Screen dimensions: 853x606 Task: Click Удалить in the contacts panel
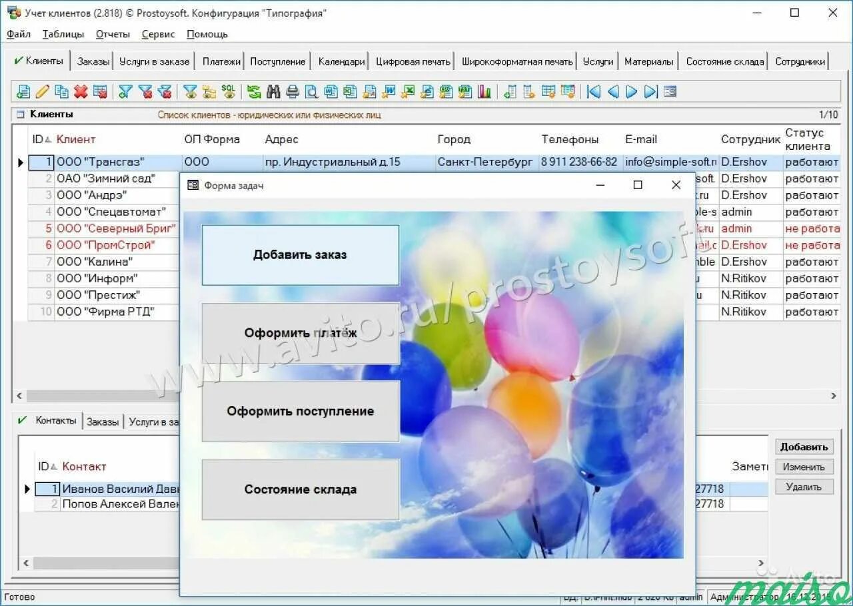point(804,487)
